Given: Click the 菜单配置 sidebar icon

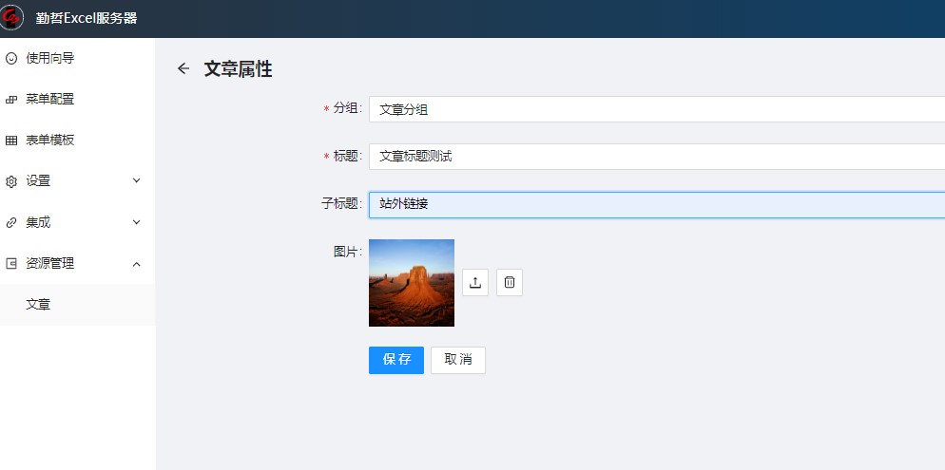Looking at the screenshot, I should tap(11, 99).
